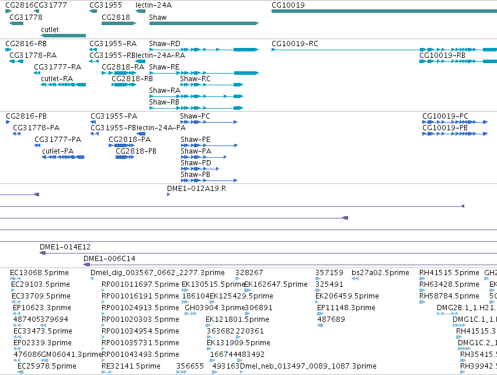Click EST bs27a02.5prime

(355, 279)
